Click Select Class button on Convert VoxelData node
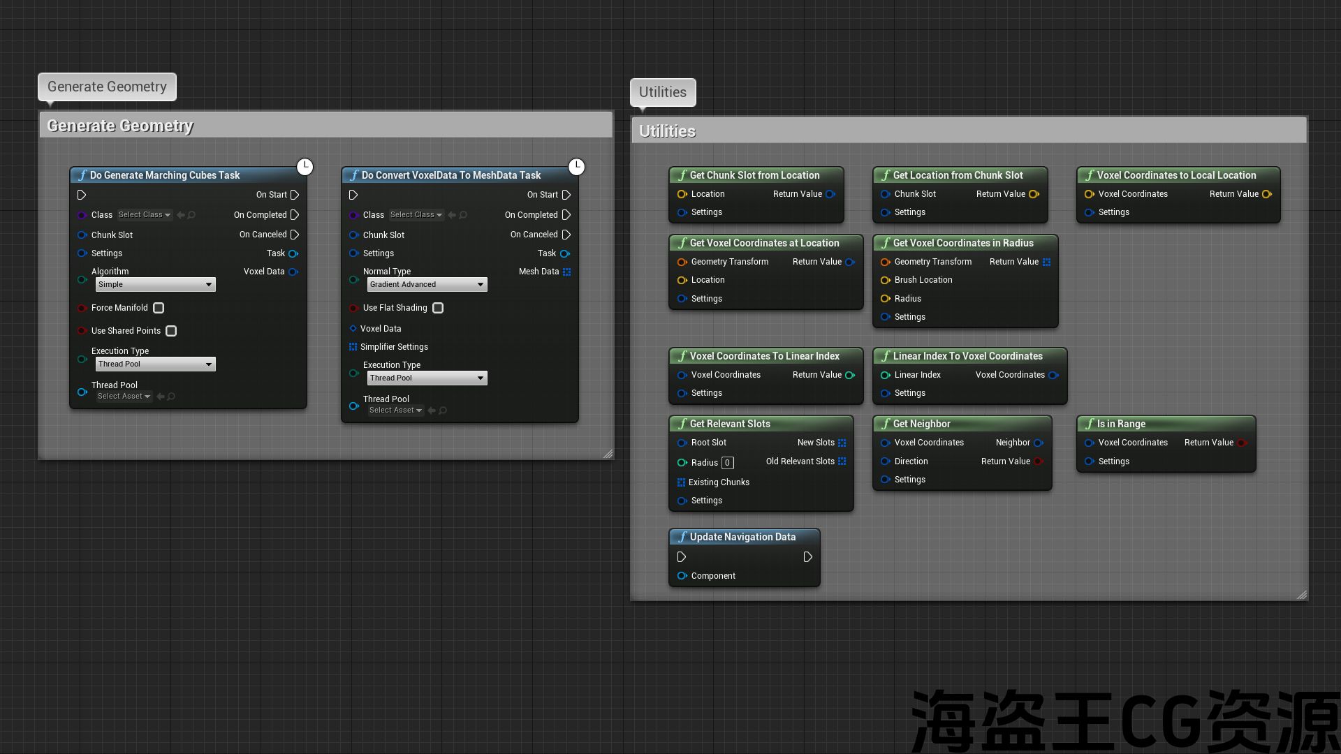 point(416,215)
